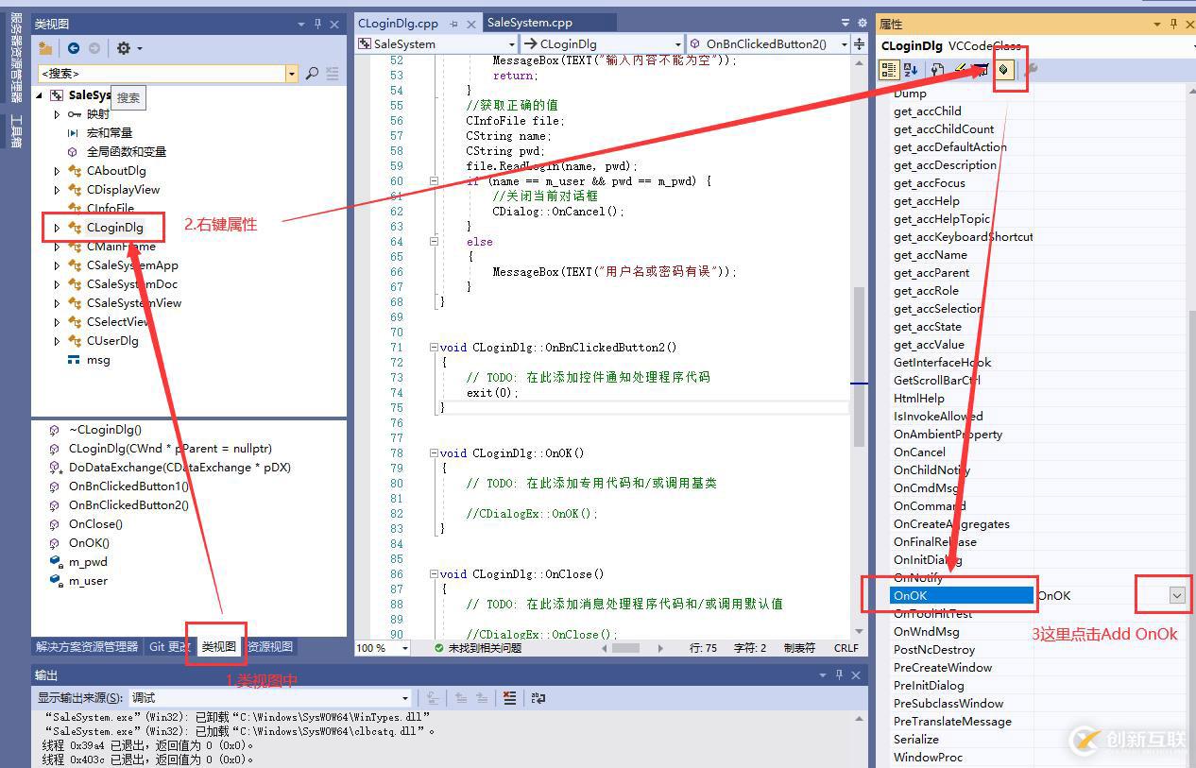Click the blue back arrow in Class View
1196x768 pixels.
pyautogui.click(x=73, y=48)
